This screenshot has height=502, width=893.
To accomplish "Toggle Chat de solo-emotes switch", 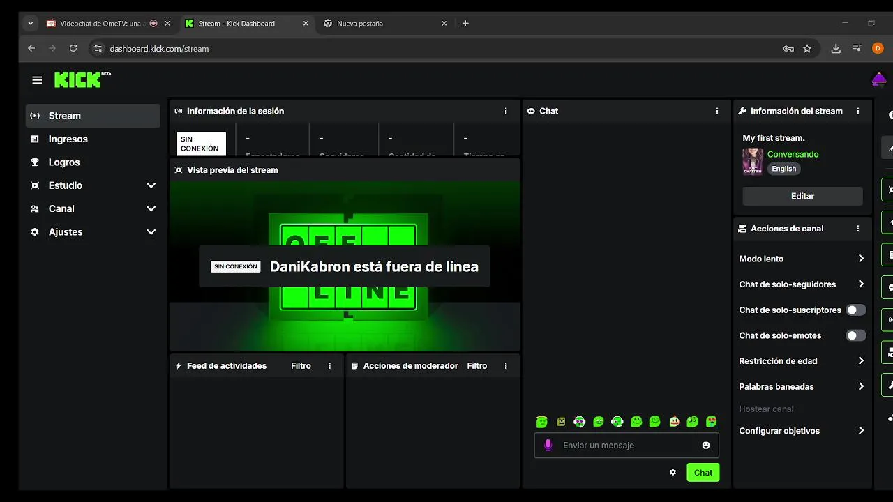I will [856, 335].
